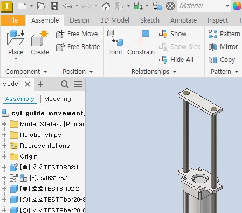Click the Save floppy disk icon

(54, 6)
